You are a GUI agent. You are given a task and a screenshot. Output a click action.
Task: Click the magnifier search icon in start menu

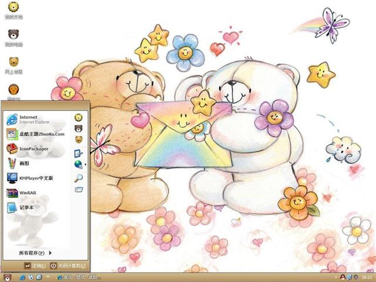tap(79, 177)
